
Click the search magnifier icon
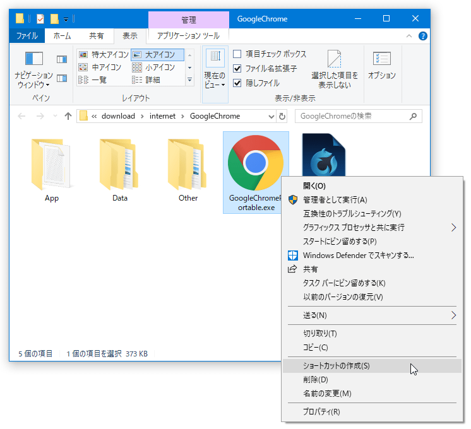413,116
